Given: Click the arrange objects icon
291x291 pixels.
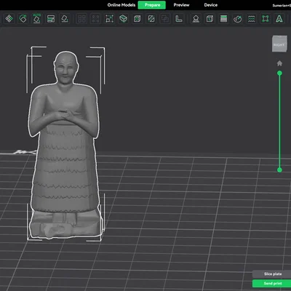Looking at the screenshot, I should coord(51,19).
